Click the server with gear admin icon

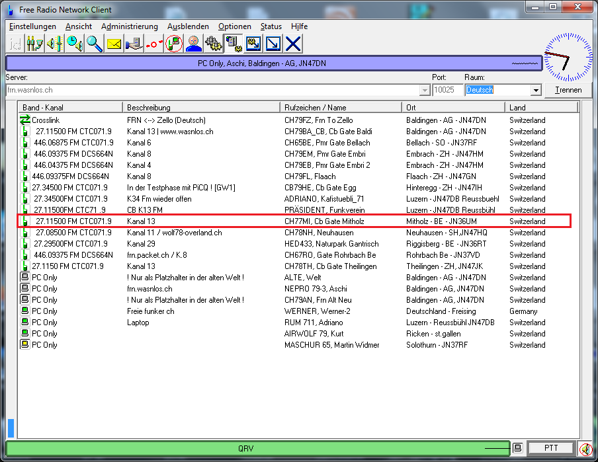click(x=234, y=44)
